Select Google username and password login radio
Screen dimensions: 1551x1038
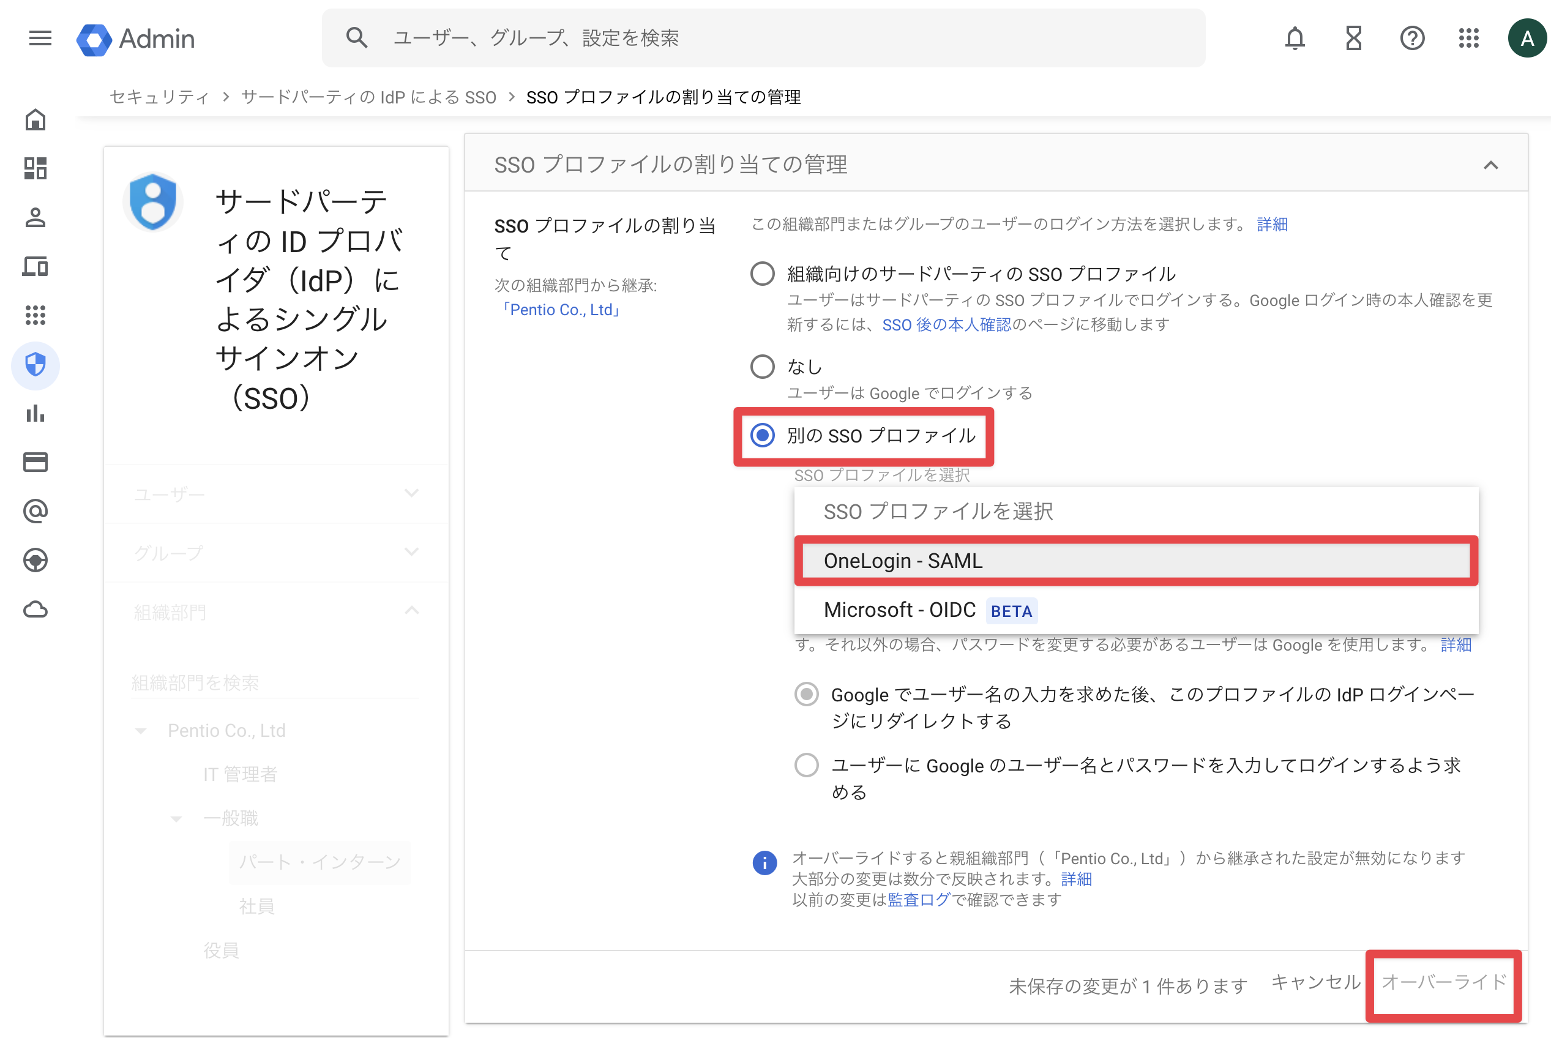(x=806, y=765)
